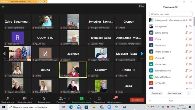This screenshot has height=110, width=195.
Task: Open Chrome from the taskbar
Action: [x=101, y=107]
